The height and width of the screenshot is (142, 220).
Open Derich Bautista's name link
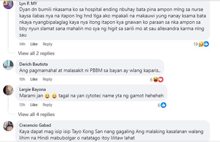[x=33, y=64]
